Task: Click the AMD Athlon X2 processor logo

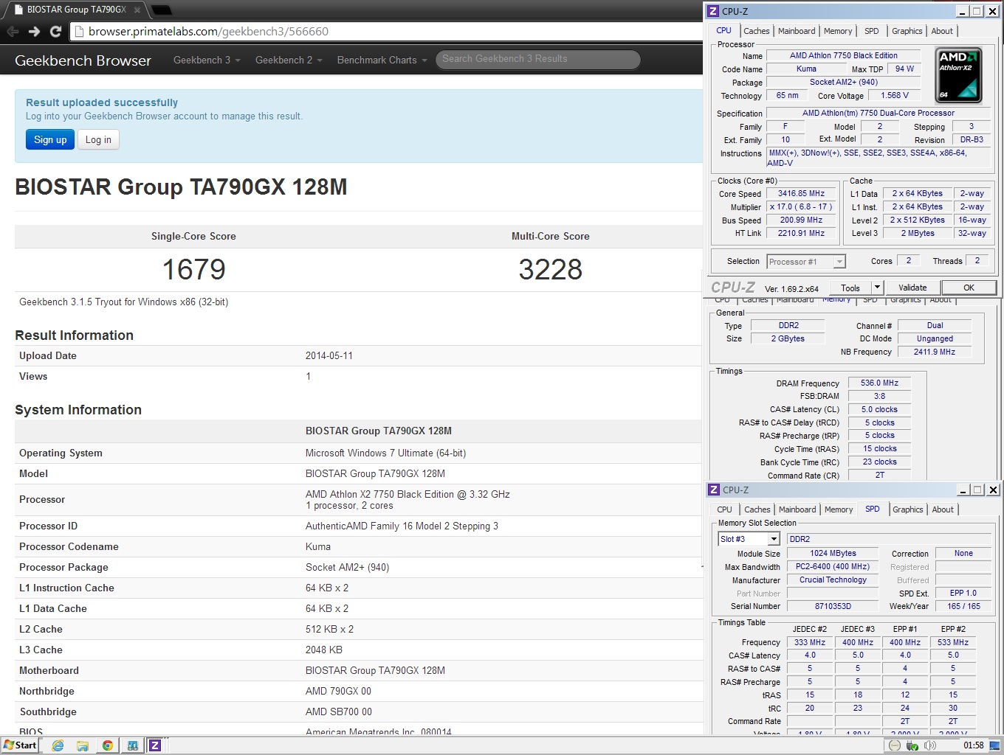Action: click(959, 74)
